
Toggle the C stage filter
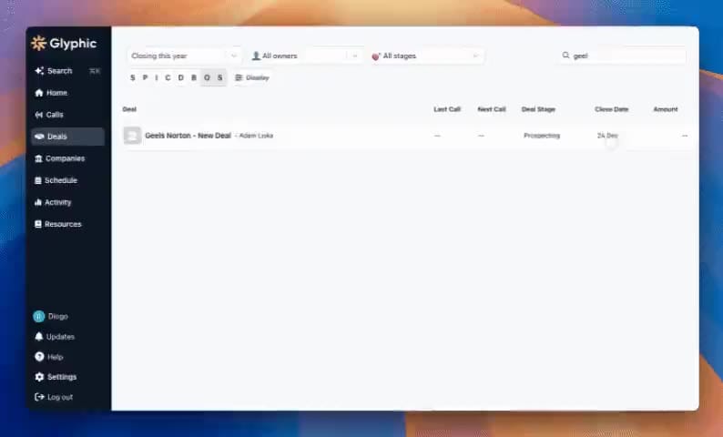(x=168, y=77)
